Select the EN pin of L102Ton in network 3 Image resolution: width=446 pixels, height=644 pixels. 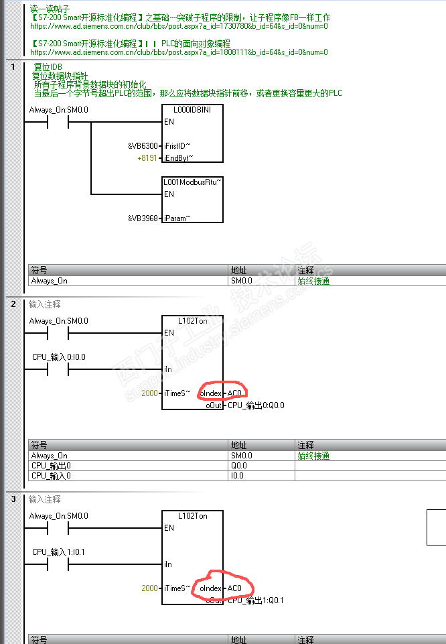(x=169, y=528)
